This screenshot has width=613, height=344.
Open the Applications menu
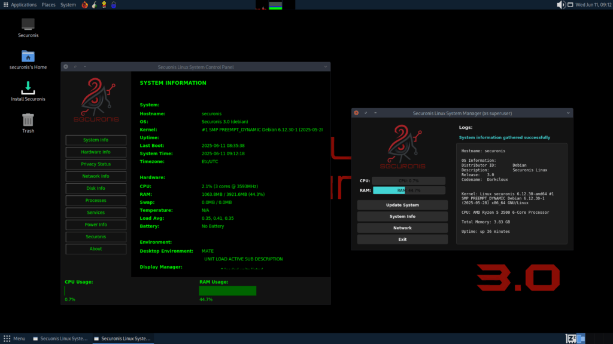coord(23,5)
